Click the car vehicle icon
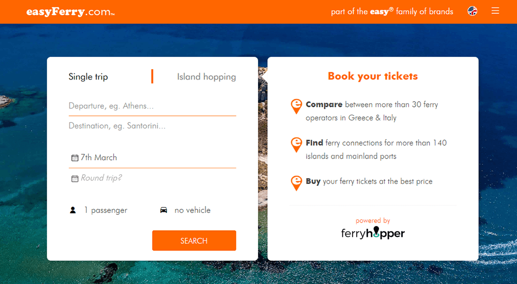This screenshot has height=284, width=517. [x=163, y=210]
